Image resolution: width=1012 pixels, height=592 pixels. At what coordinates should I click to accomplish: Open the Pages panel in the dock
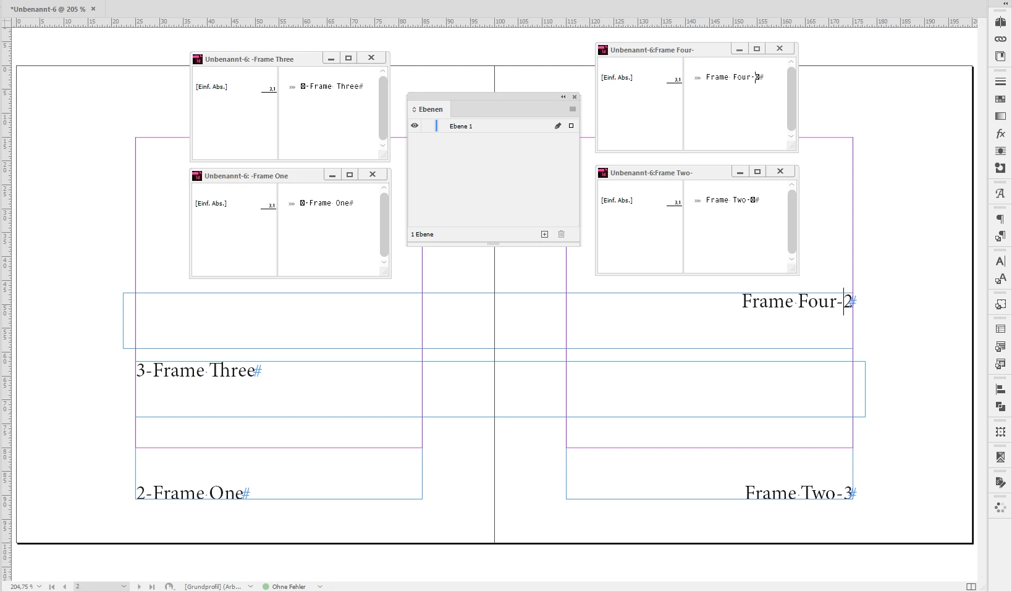(x=1000, y=22)
